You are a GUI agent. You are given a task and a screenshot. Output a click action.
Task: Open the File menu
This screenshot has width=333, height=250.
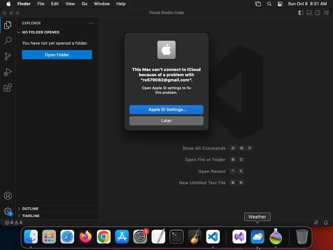coord(41,4)
